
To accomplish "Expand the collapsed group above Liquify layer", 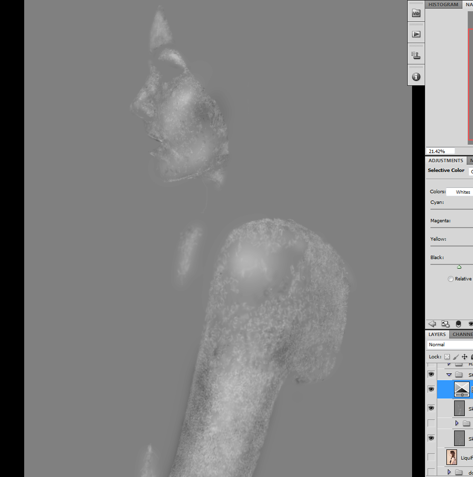I will 457,423.
